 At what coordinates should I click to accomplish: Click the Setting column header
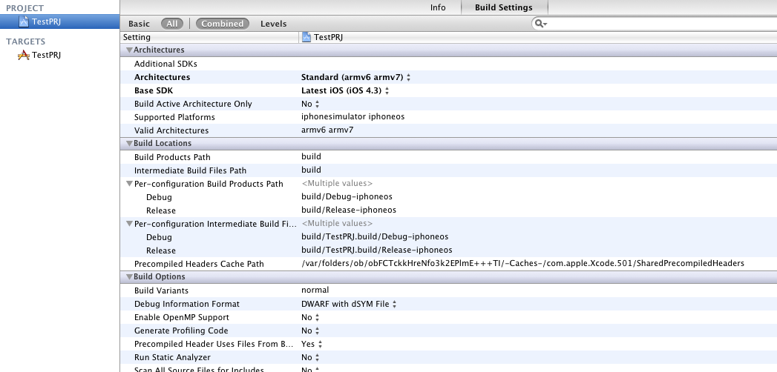(x=209, y=37)
